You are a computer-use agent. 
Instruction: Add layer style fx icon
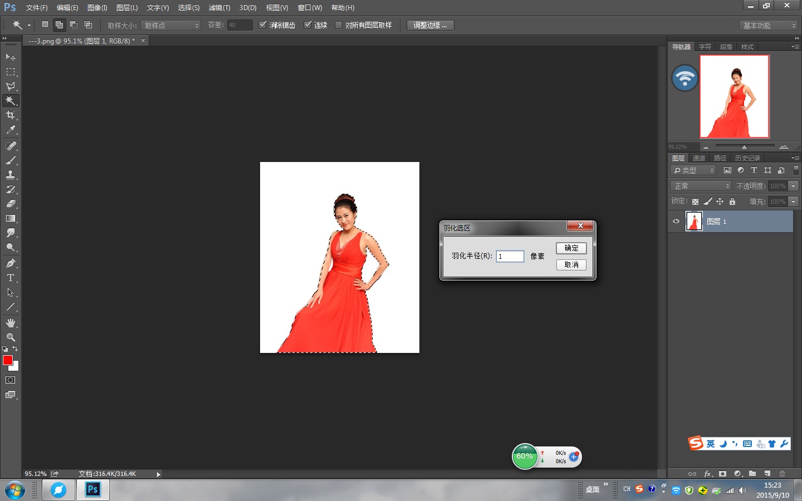tap(708, 474)
